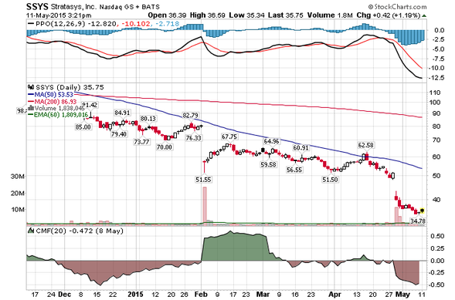Click the Open 36.39 value
455x300 pixels.
pos(168,15)
